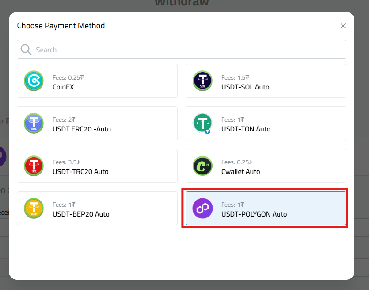Click the USDT-TON token icon
Viewport: 369px width, 290px height.
pos(202,123)
